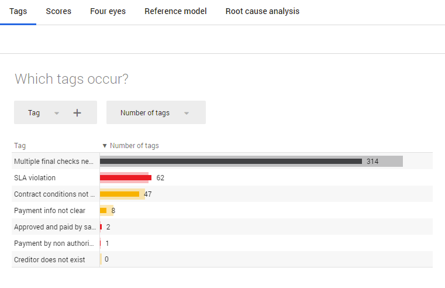Open the Tag dropdown arrow
Screen dimensions: 445x288
pyautogui.click(x=57, y=113)
